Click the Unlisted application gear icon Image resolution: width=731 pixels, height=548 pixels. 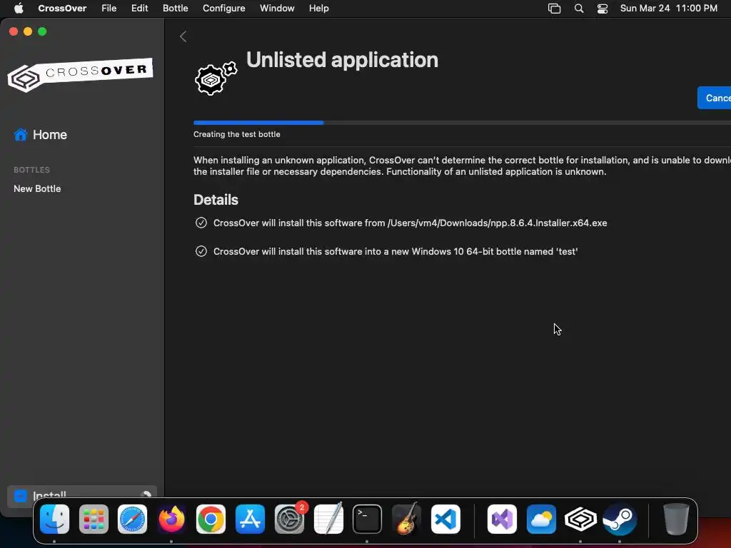(x=216, y=78)
